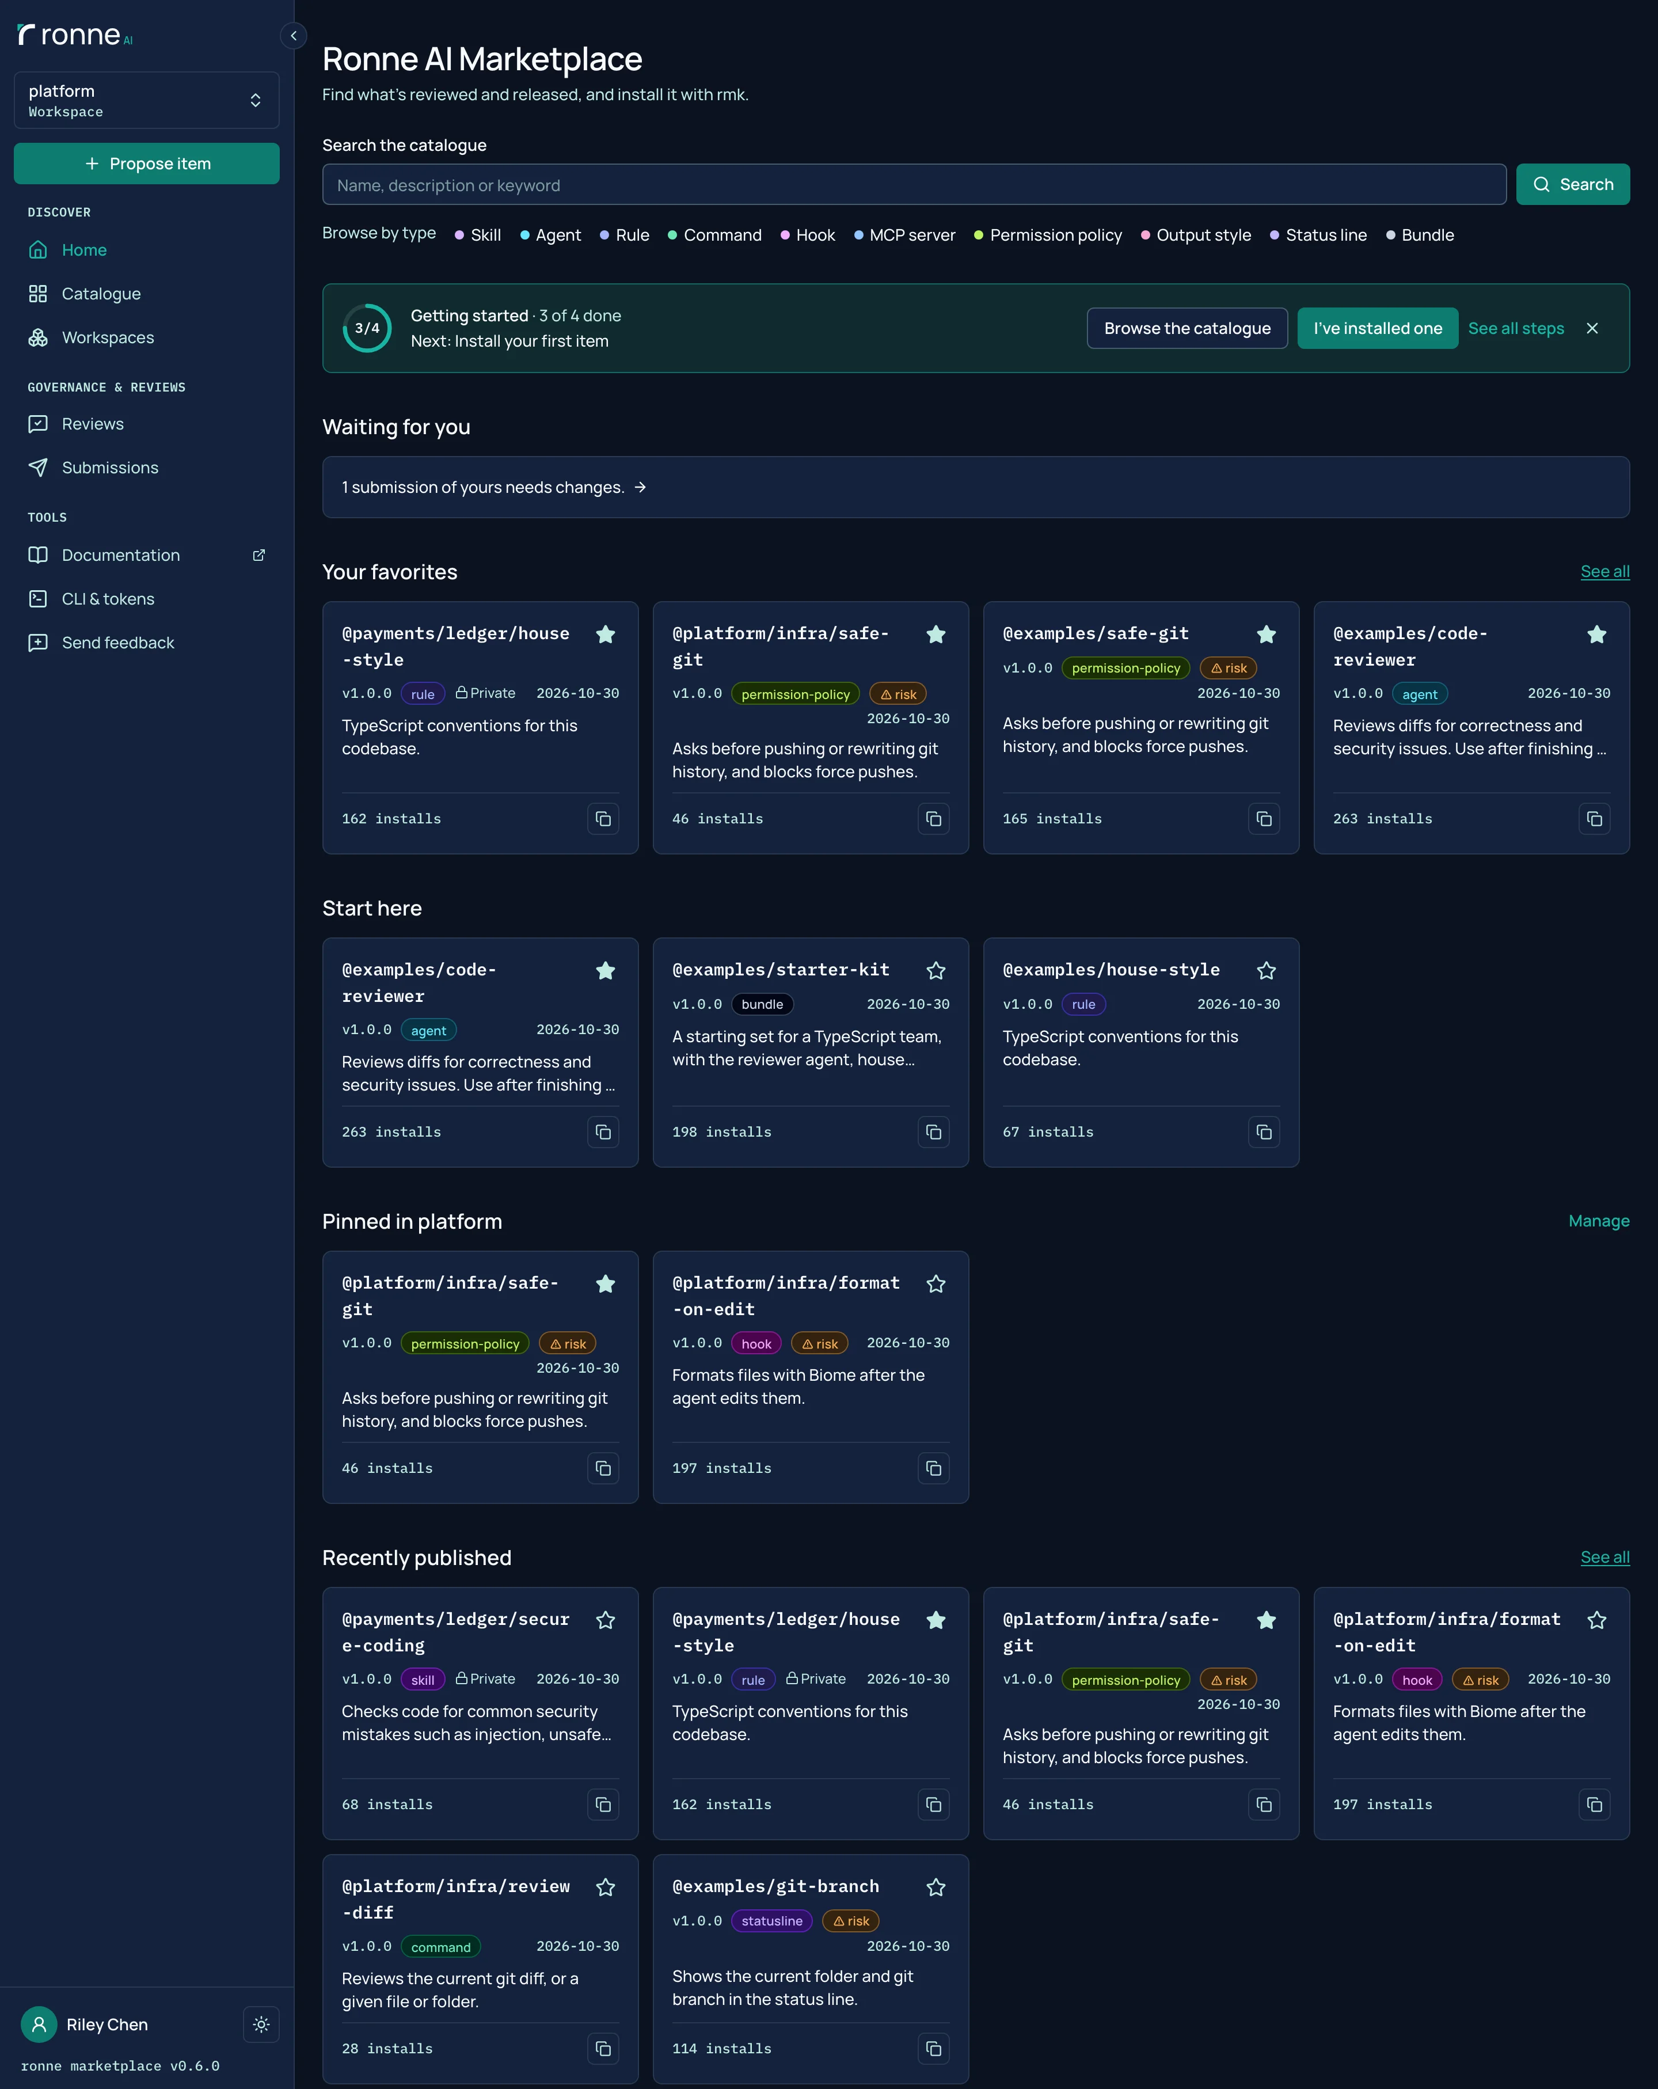This screenshot has width=1658, height=2089.
Task: Dismiss the Getting started banner
Action: pos(1591,328)
